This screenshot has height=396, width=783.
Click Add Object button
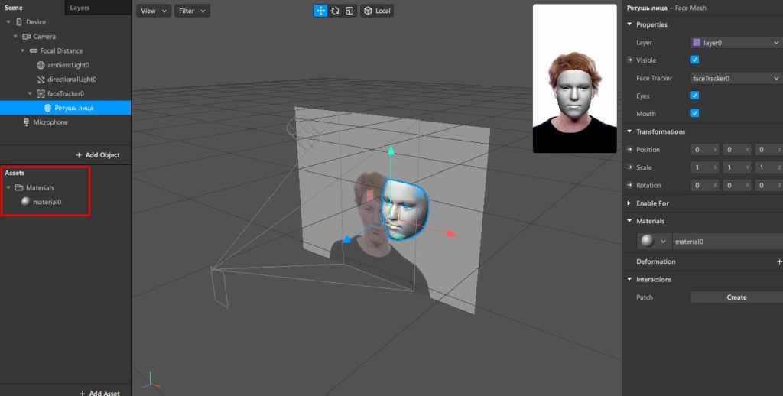tap(98, 154)
